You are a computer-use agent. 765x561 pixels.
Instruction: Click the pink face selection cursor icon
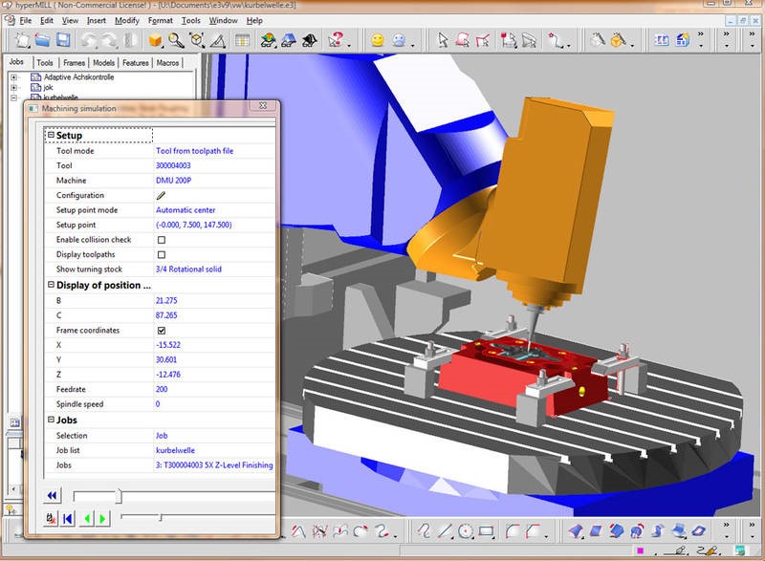pyautogui.click(x=463, y=40)
